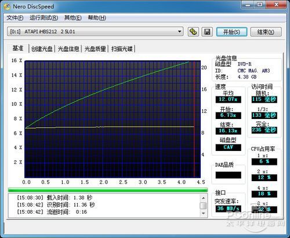This screenshot has width=290, height=238.
Task: Click the 结束(X) exit button
Action: 266,32
